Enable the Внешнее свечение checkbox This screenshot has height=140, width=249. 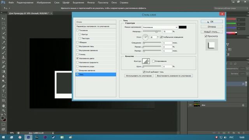pos(77,70)
